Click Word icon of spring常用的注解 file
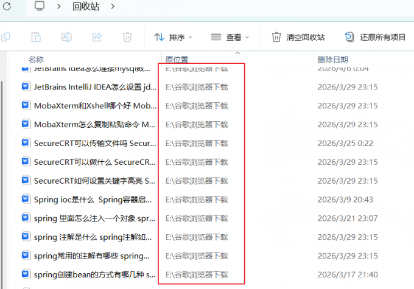The width and height of the screenshot is (414, 289). [26, 255]
